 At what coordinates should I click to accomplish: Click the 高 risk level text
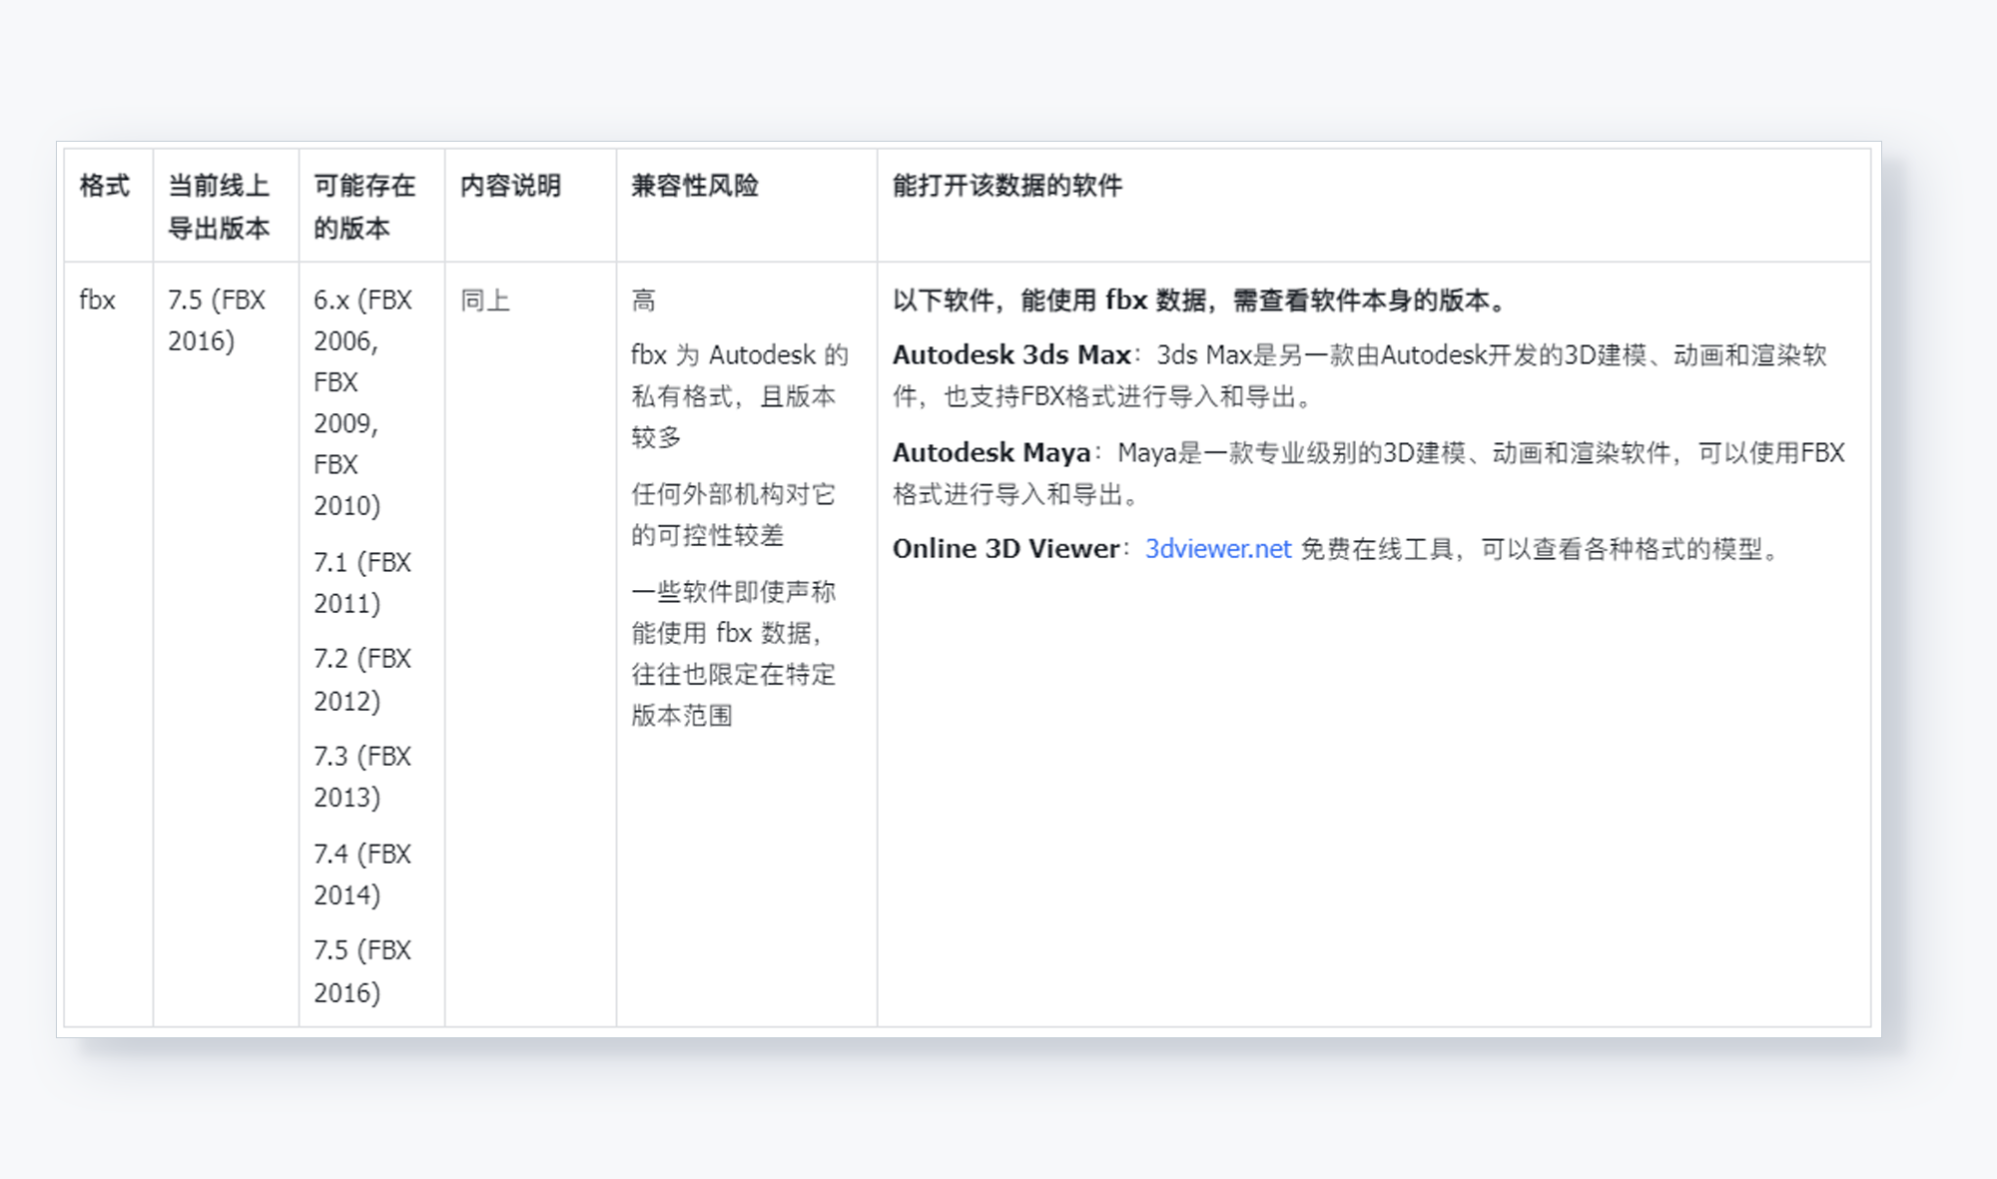643,300
